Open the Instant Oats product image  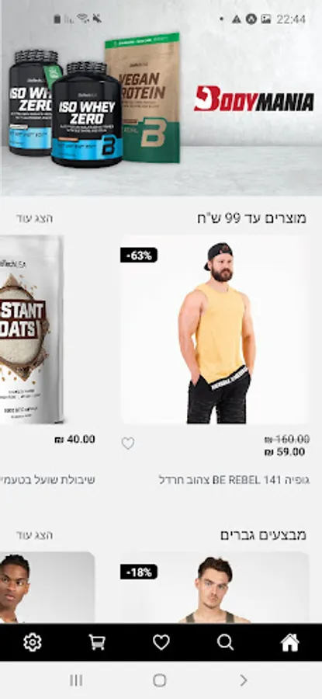pos(31,329)
